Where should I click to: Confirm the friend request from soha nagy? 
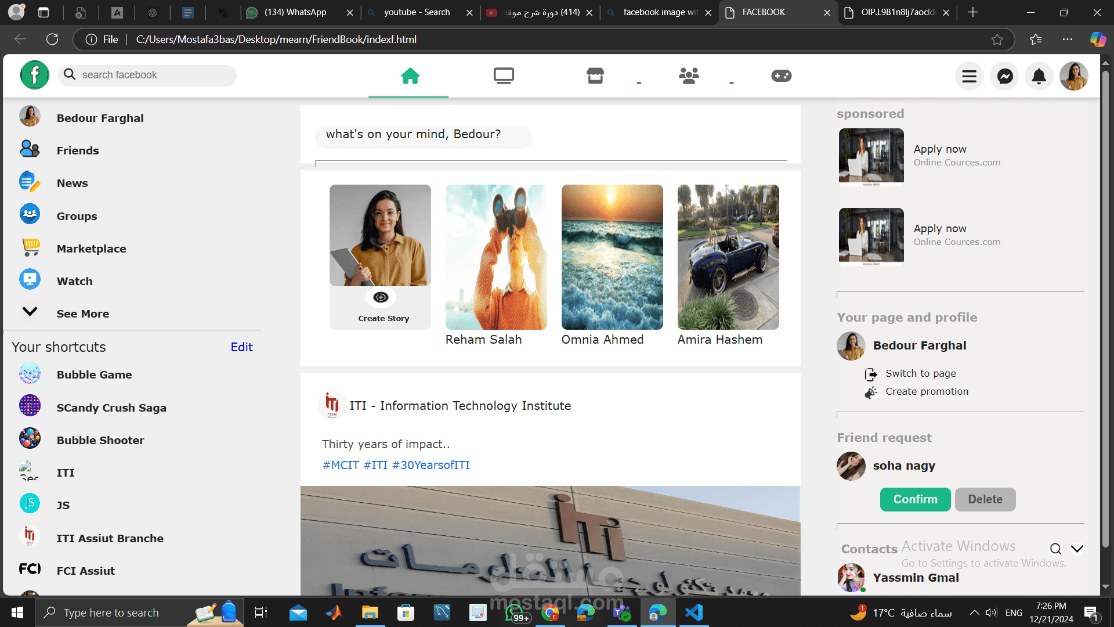point(915,499)
